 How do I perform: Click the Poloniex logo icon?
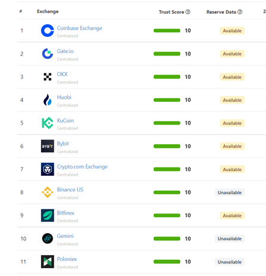tap(47, 262)
